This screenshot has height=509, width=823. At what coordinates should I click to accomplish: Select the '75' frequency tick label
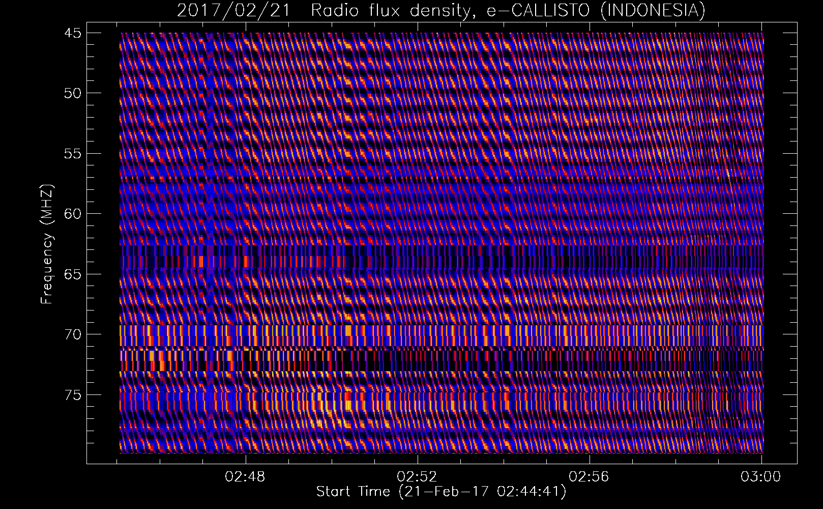pos(72,395)
